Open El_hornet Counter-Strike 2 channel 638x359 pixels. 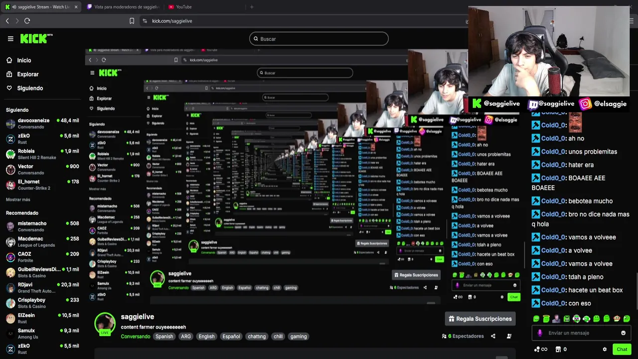point(42,185)
